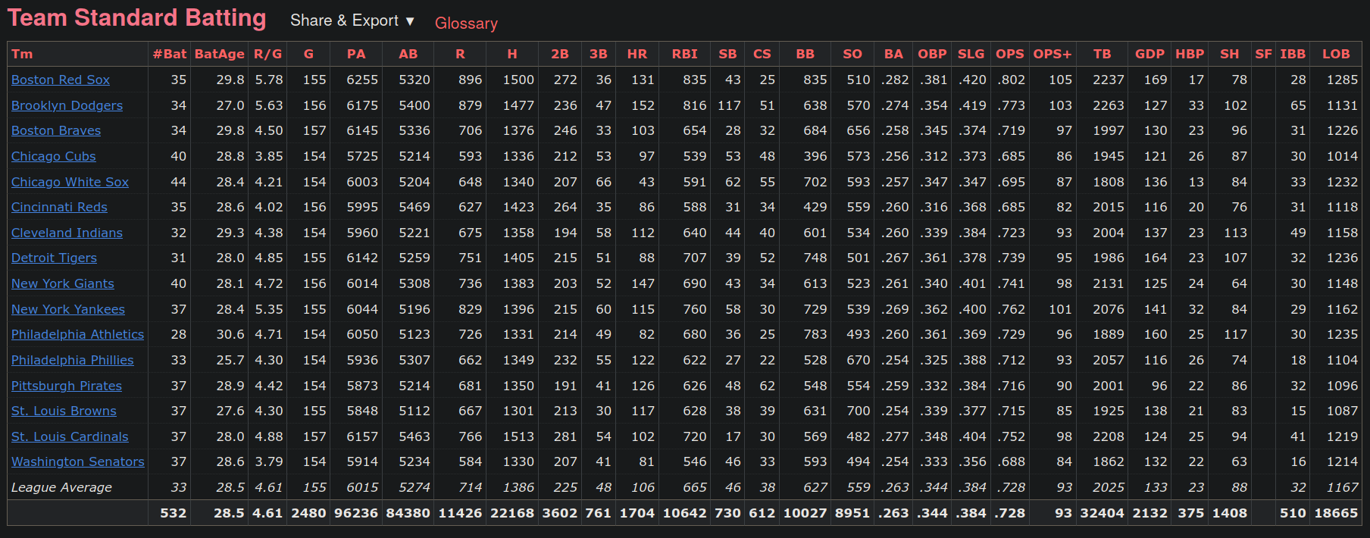Select St. Louis Cardinals hits value 1513
The width and height of the screenshot is (1370, 538).
coord(518,436)
